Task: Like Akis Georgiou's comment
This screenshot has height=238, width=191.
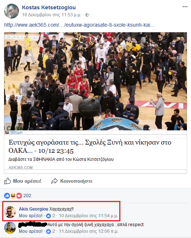Action: (x=30, y=216)
